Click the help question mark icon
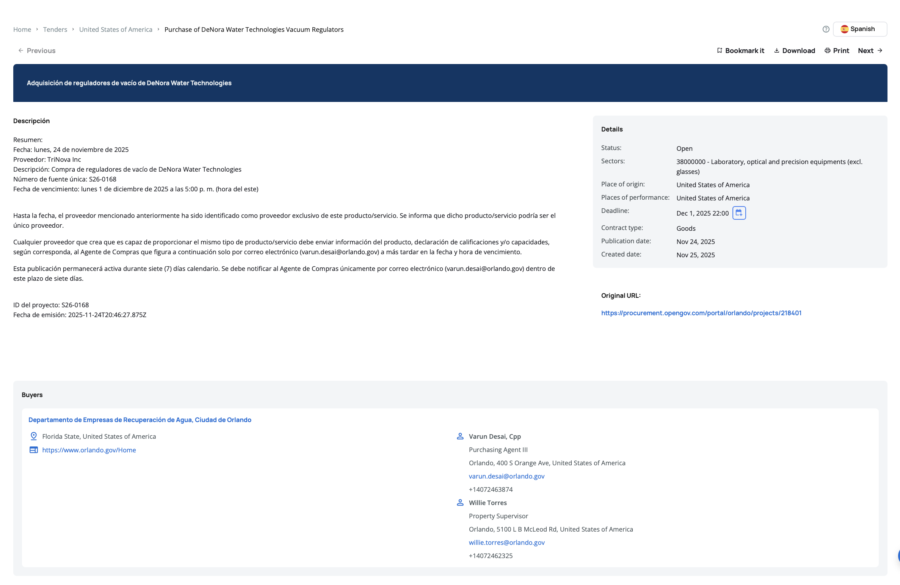This screenshot has width=900, height=585. [826, 29]
